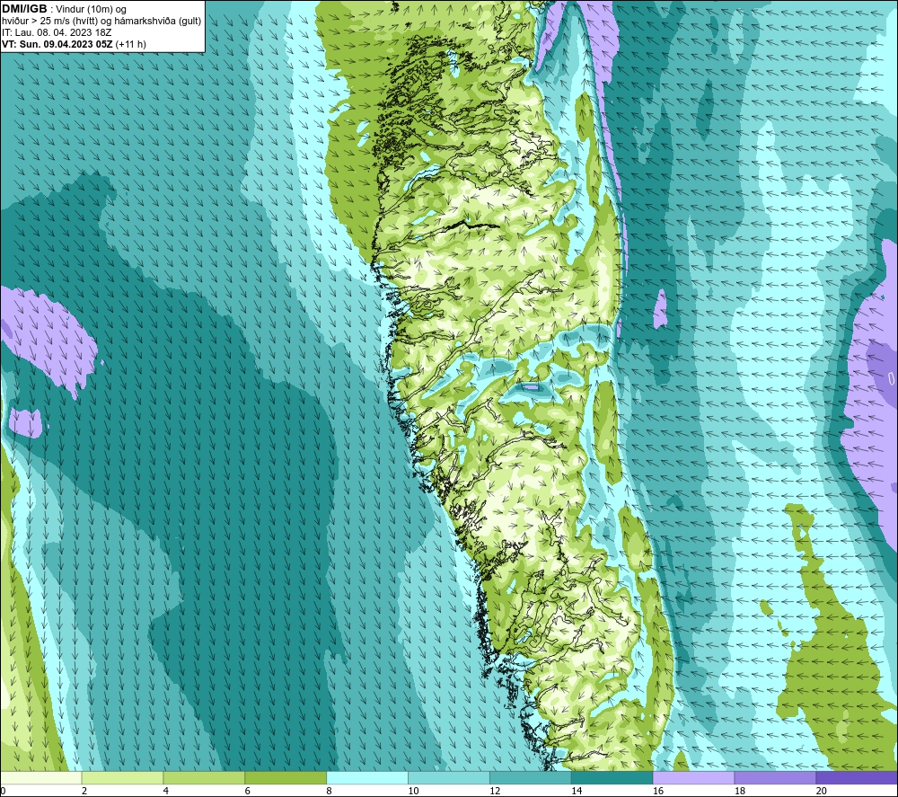Click the legend value label '12'
The width and height of the screenshot is (898, 797).
[x=495, y=791]
